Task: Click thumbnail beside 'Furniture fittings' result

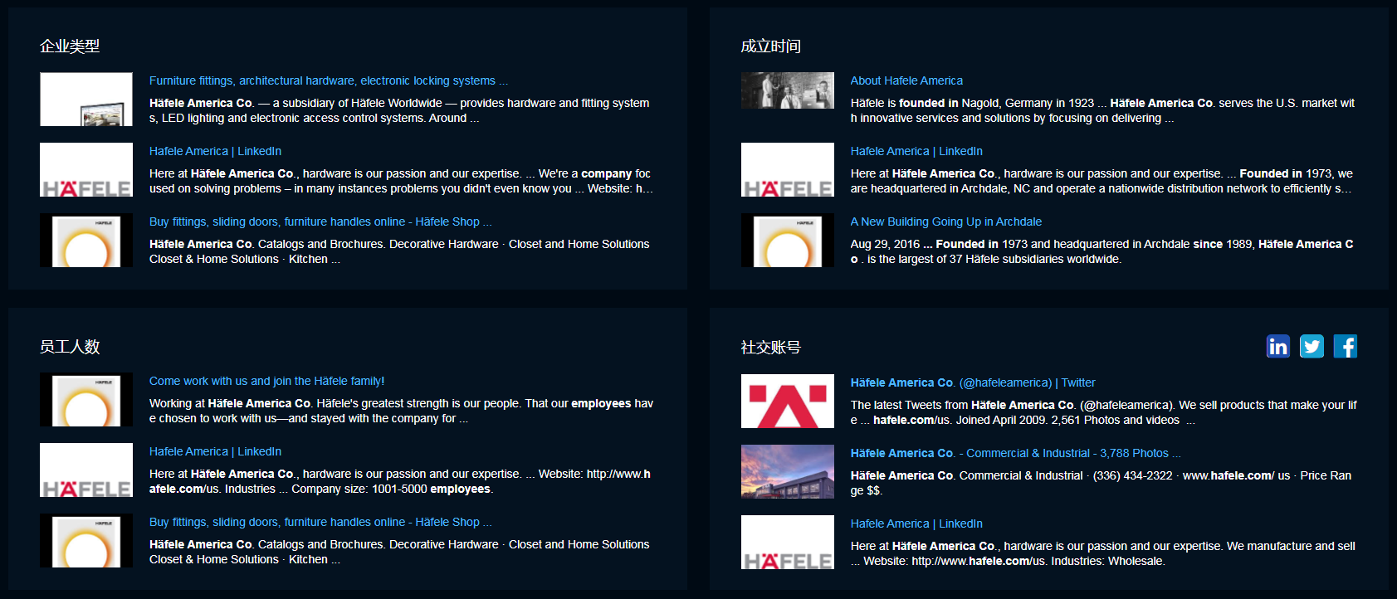Action: tap(86, 99)
